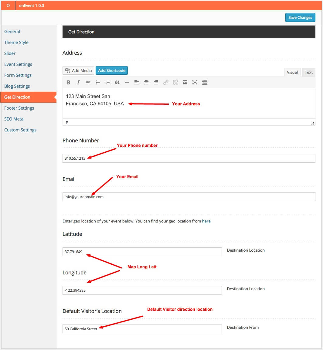Open Event Settings in the sidebar

tap(18, 64)
